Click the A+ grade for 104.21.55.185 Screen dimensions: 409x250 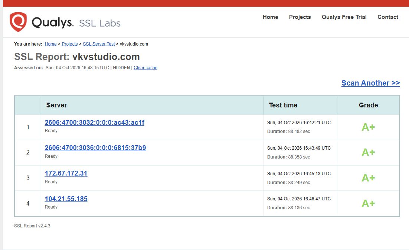[368, 203]
